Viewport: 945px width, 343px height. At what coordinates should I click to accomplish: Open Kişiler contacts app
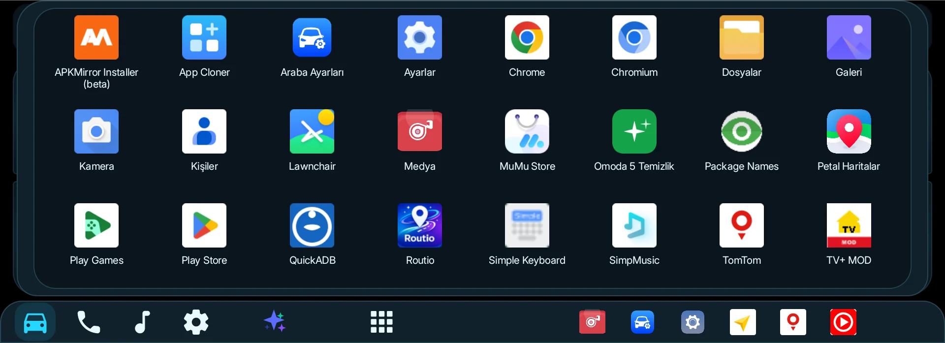click(x=204, y=131)
